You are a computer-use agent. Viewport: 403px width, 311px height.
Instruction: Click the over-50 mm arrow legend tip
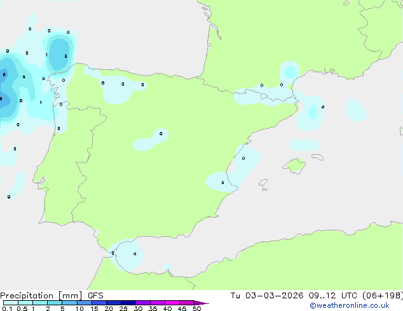(201, 303)
